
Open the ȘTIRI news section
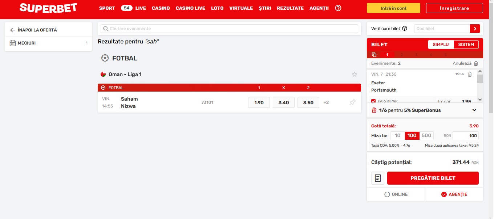point(265,8)
